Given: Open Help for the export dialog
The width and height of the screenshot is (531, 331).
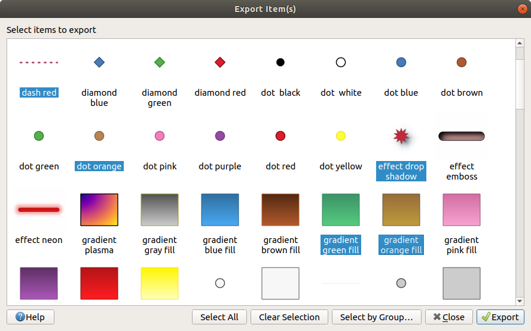Looking at the screenshot, I should [30, 317].
